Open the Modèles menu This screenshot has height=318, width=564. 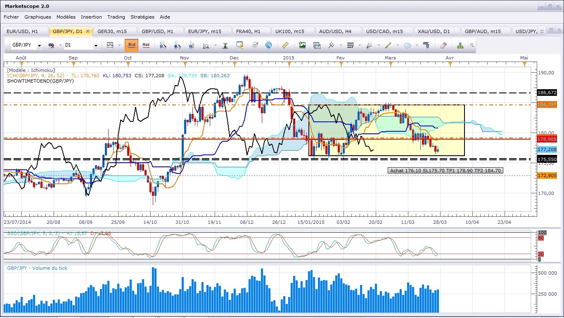coord(66,17)
